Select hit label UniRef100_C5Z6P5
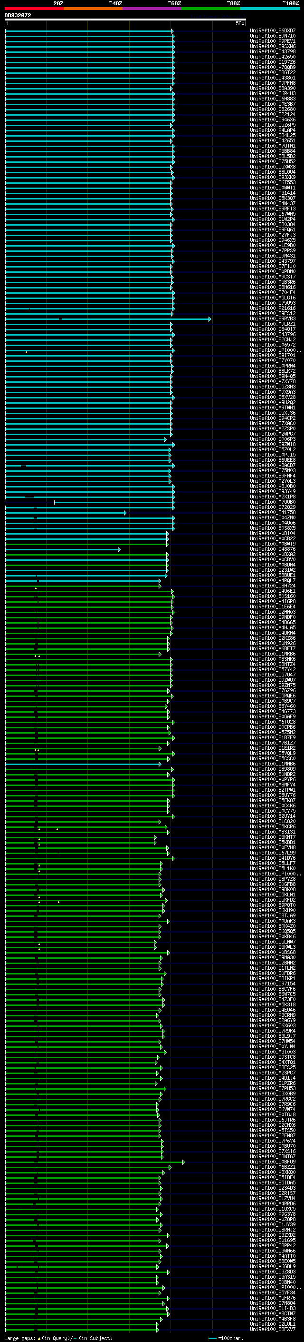Image resolution: width=304 pixels, height=1342 pixels. (x=273, y=125)
